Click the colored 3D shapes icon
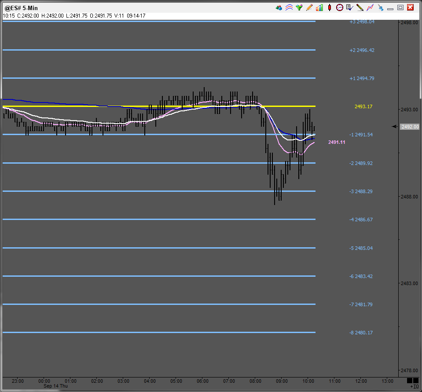This screenshot has height=392, width=422. pyautogui.click(x=279, y=8)
